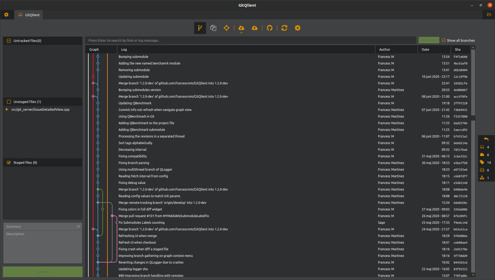Click the Summary input field

[x=43, y=226]
